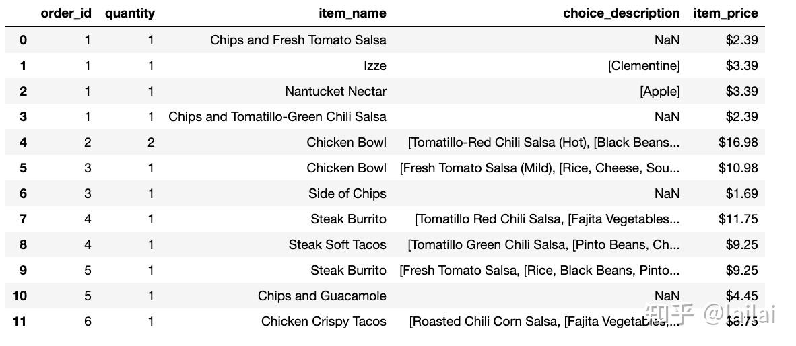Click the item_price column header
Viewport: 796px width, 346px height.
click(725, 13)
